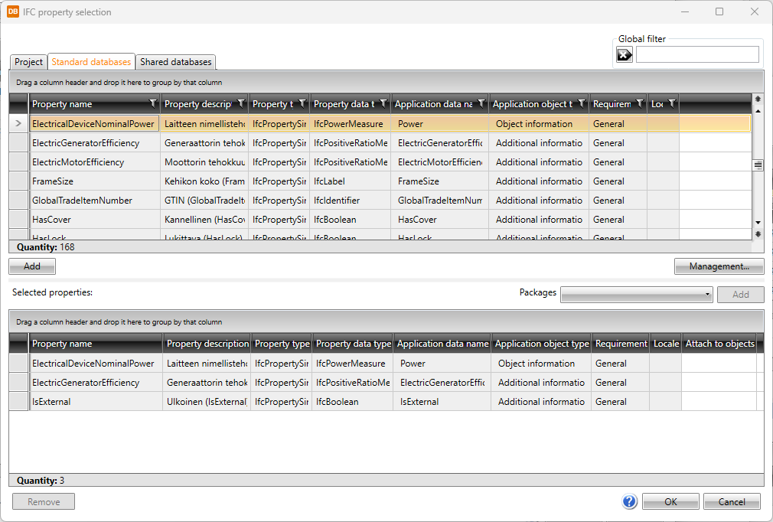This screenshot has height=522, width=773.
Task: Click the Management... button
Action: (718, 266)
